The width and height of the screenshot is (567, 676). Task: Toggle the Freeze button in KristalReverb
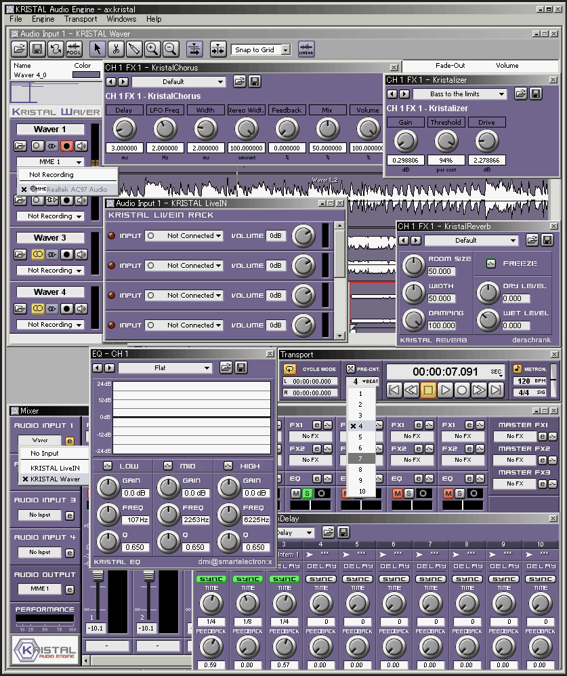click(492, 263)
